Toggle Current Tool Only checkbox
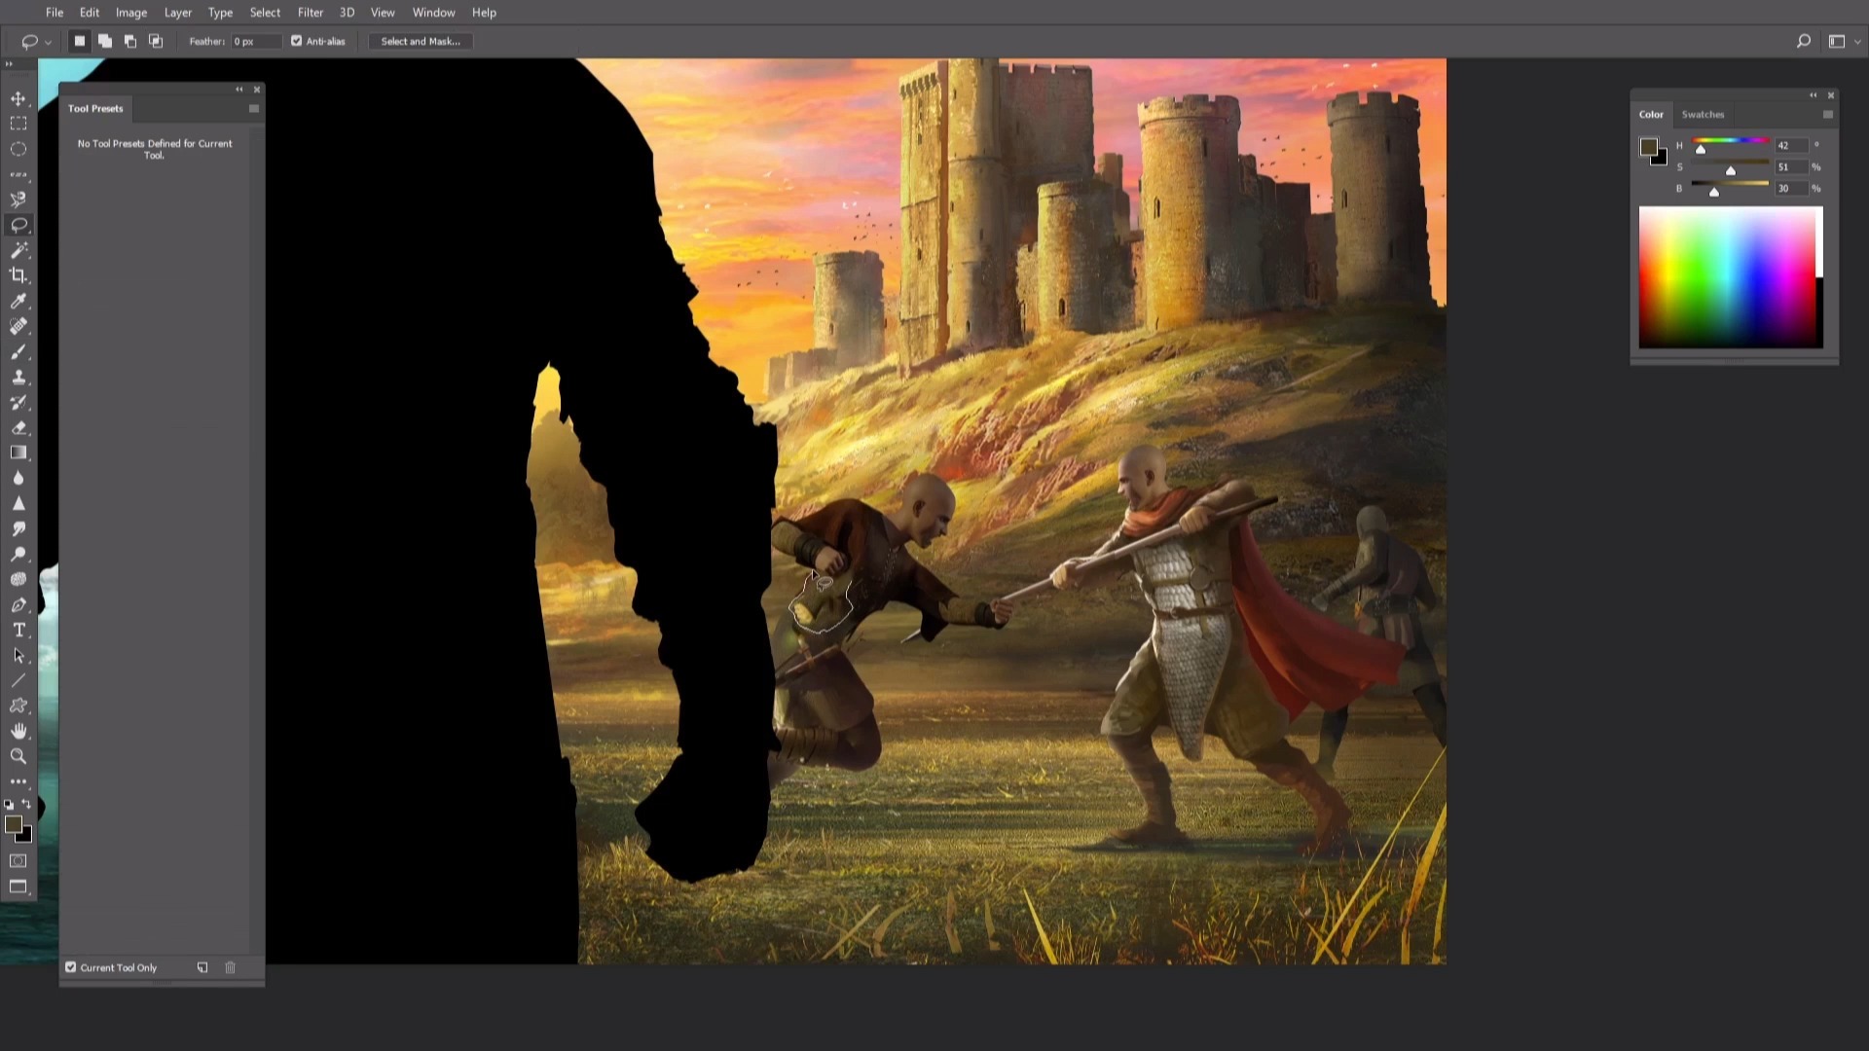The height and width of the screenshot is (1051, 1869). pyautogui.click(x=70, y=967)
